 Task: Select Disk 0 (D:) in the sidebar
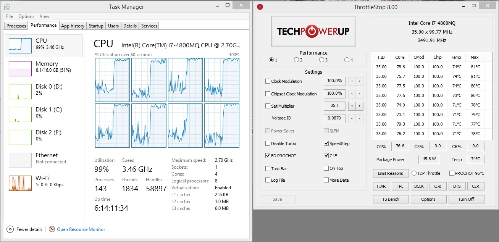click(44, 91)
